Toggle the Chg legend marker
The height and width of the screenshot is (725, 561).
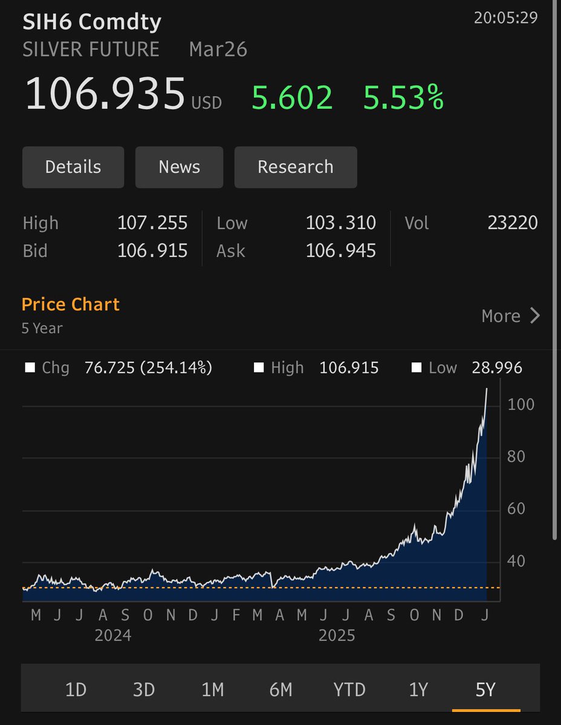click(x=31, y=367)
